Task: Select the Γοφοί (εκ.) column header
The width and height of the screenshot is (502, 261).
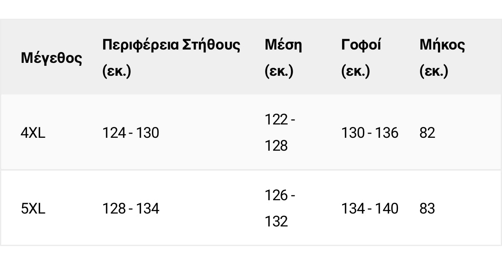Action: coord(361,58)
